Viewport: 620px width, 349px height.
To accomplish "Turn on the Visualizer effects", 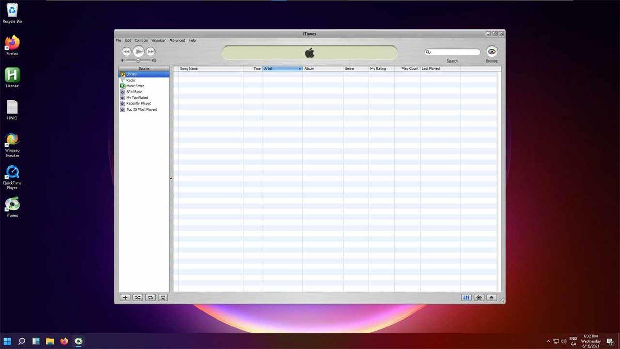I will 479,298.
